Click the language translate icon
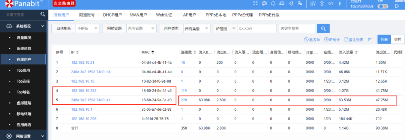 300,3
